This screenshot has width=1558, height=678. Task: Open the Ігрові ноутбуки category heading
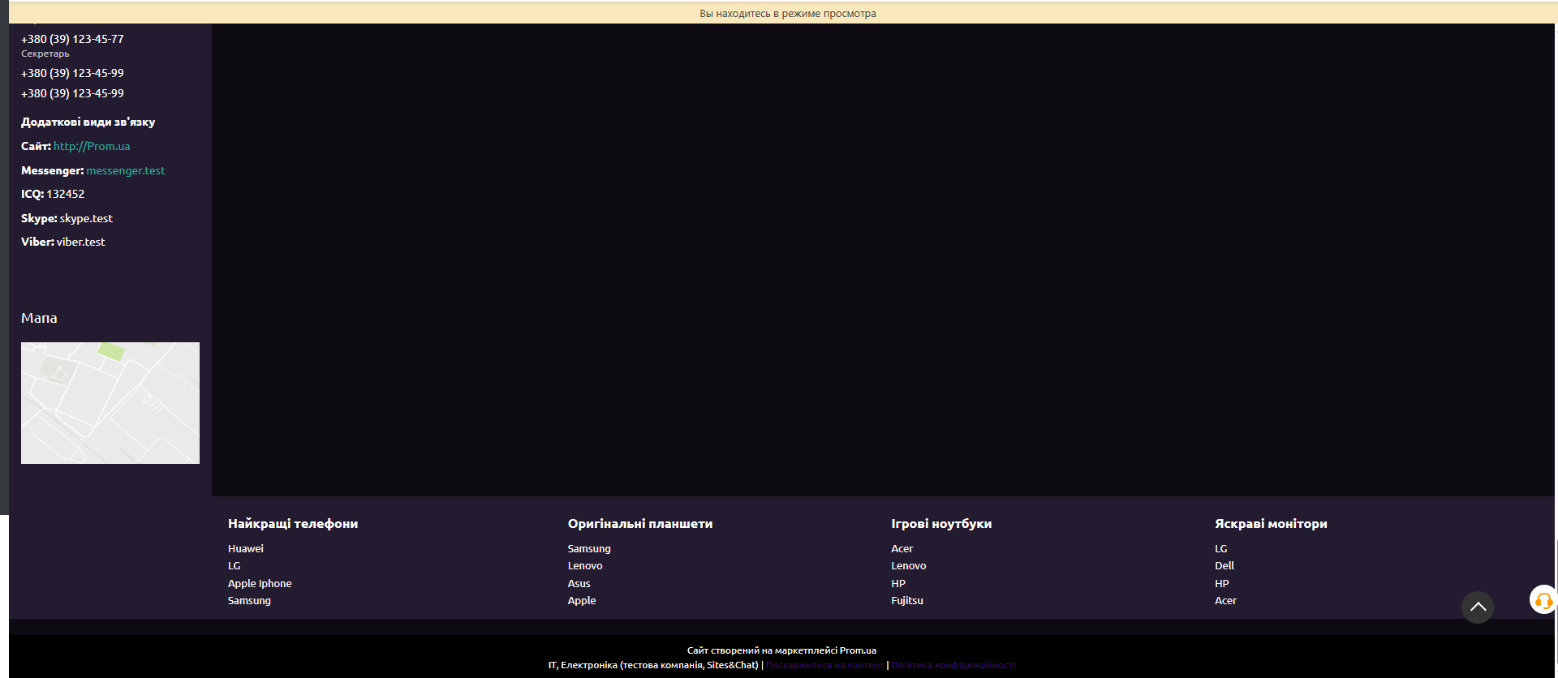[941, 524]
